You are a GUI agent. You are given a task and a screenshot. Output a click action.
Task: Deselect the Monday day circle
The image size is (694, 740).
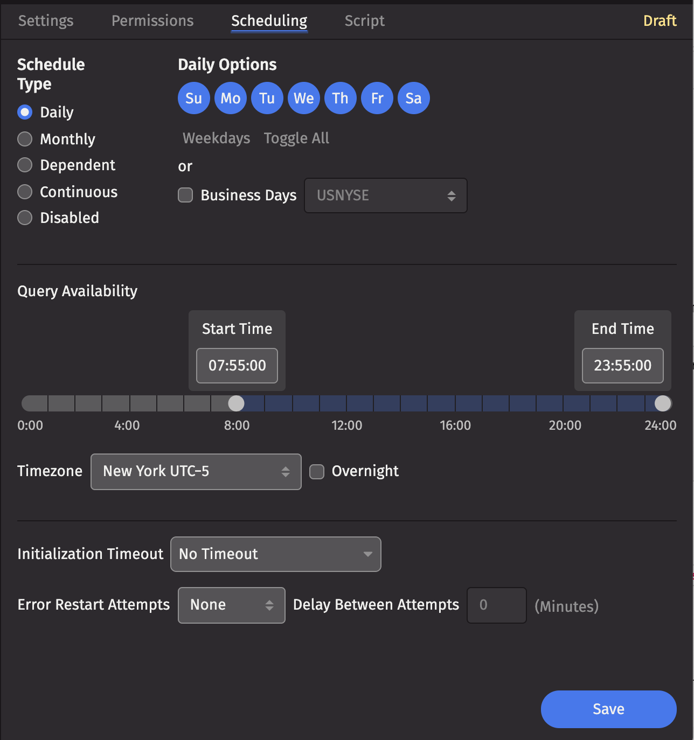click(230, 98)
